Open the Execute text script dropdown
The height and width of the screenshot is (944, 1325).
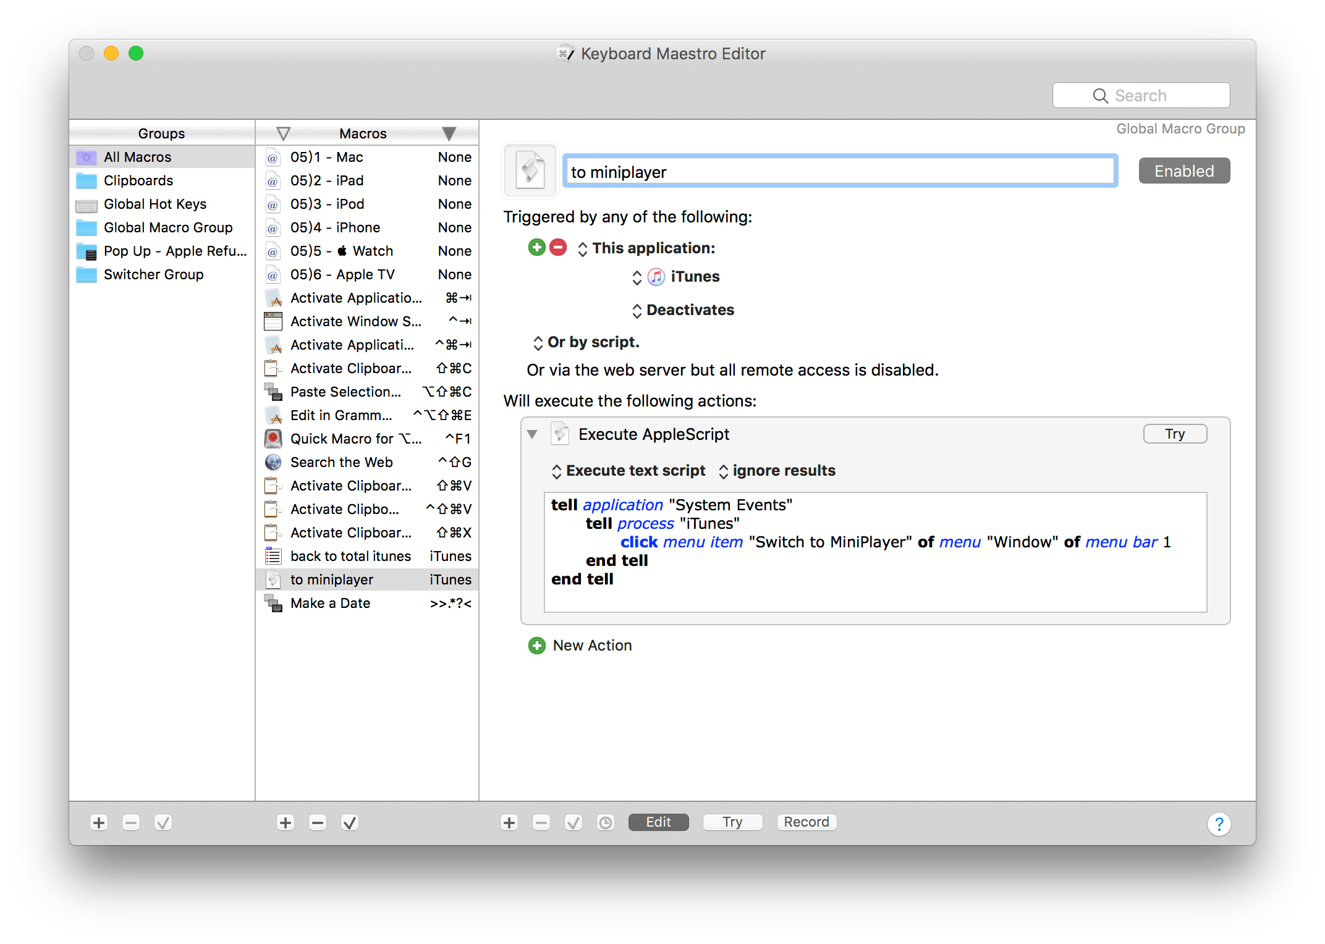[629, 471]
